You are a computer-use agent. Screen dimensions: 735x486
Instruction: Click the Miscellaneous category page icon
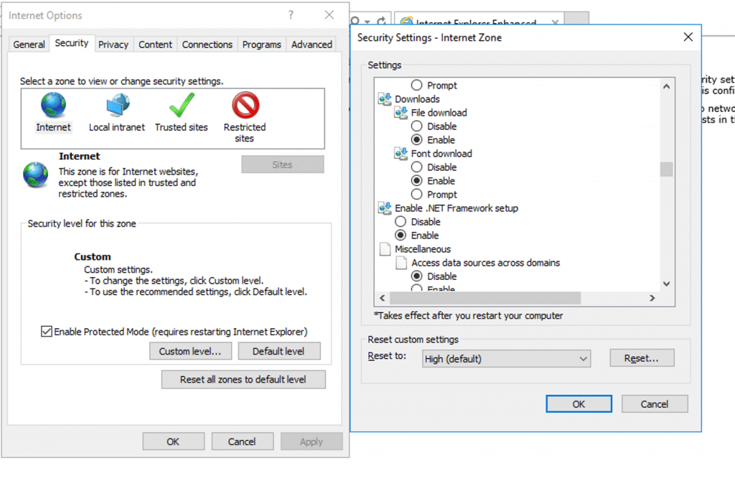click(387, 249)
